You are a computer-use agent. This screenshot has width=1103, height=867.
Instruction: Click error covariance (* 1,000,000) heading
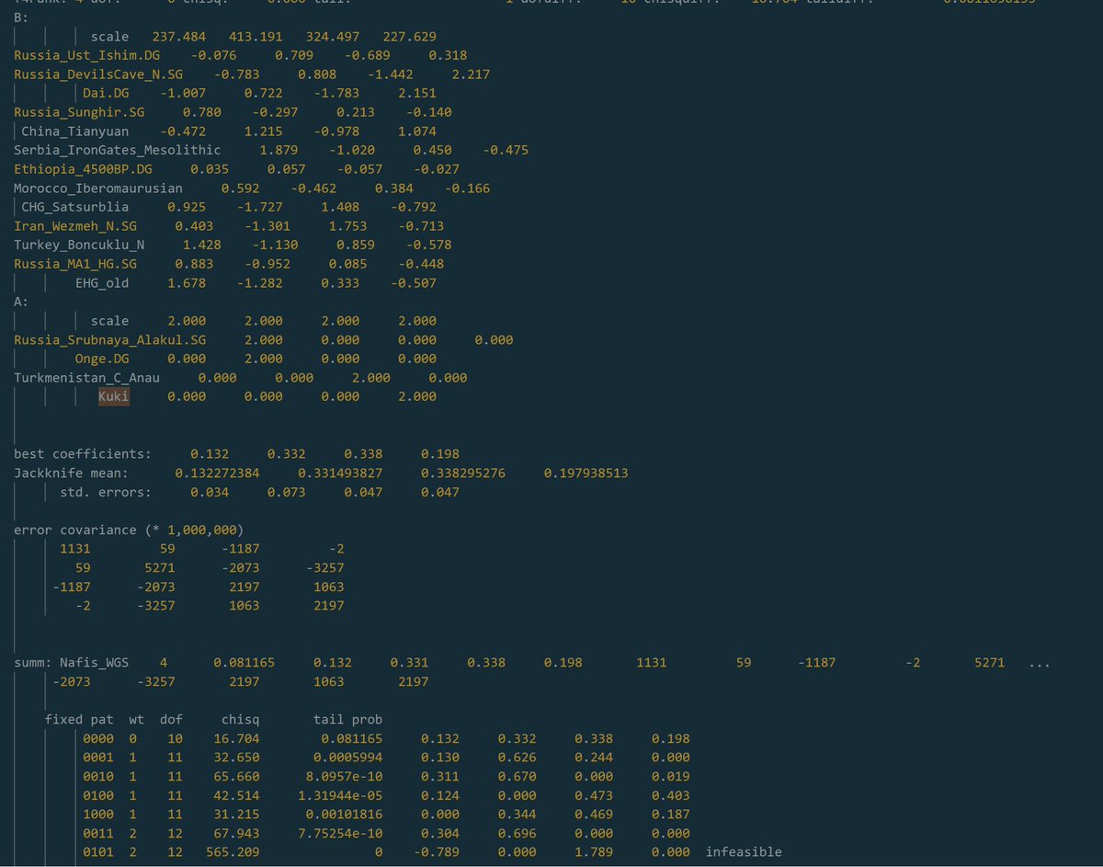tap(129, 530)
